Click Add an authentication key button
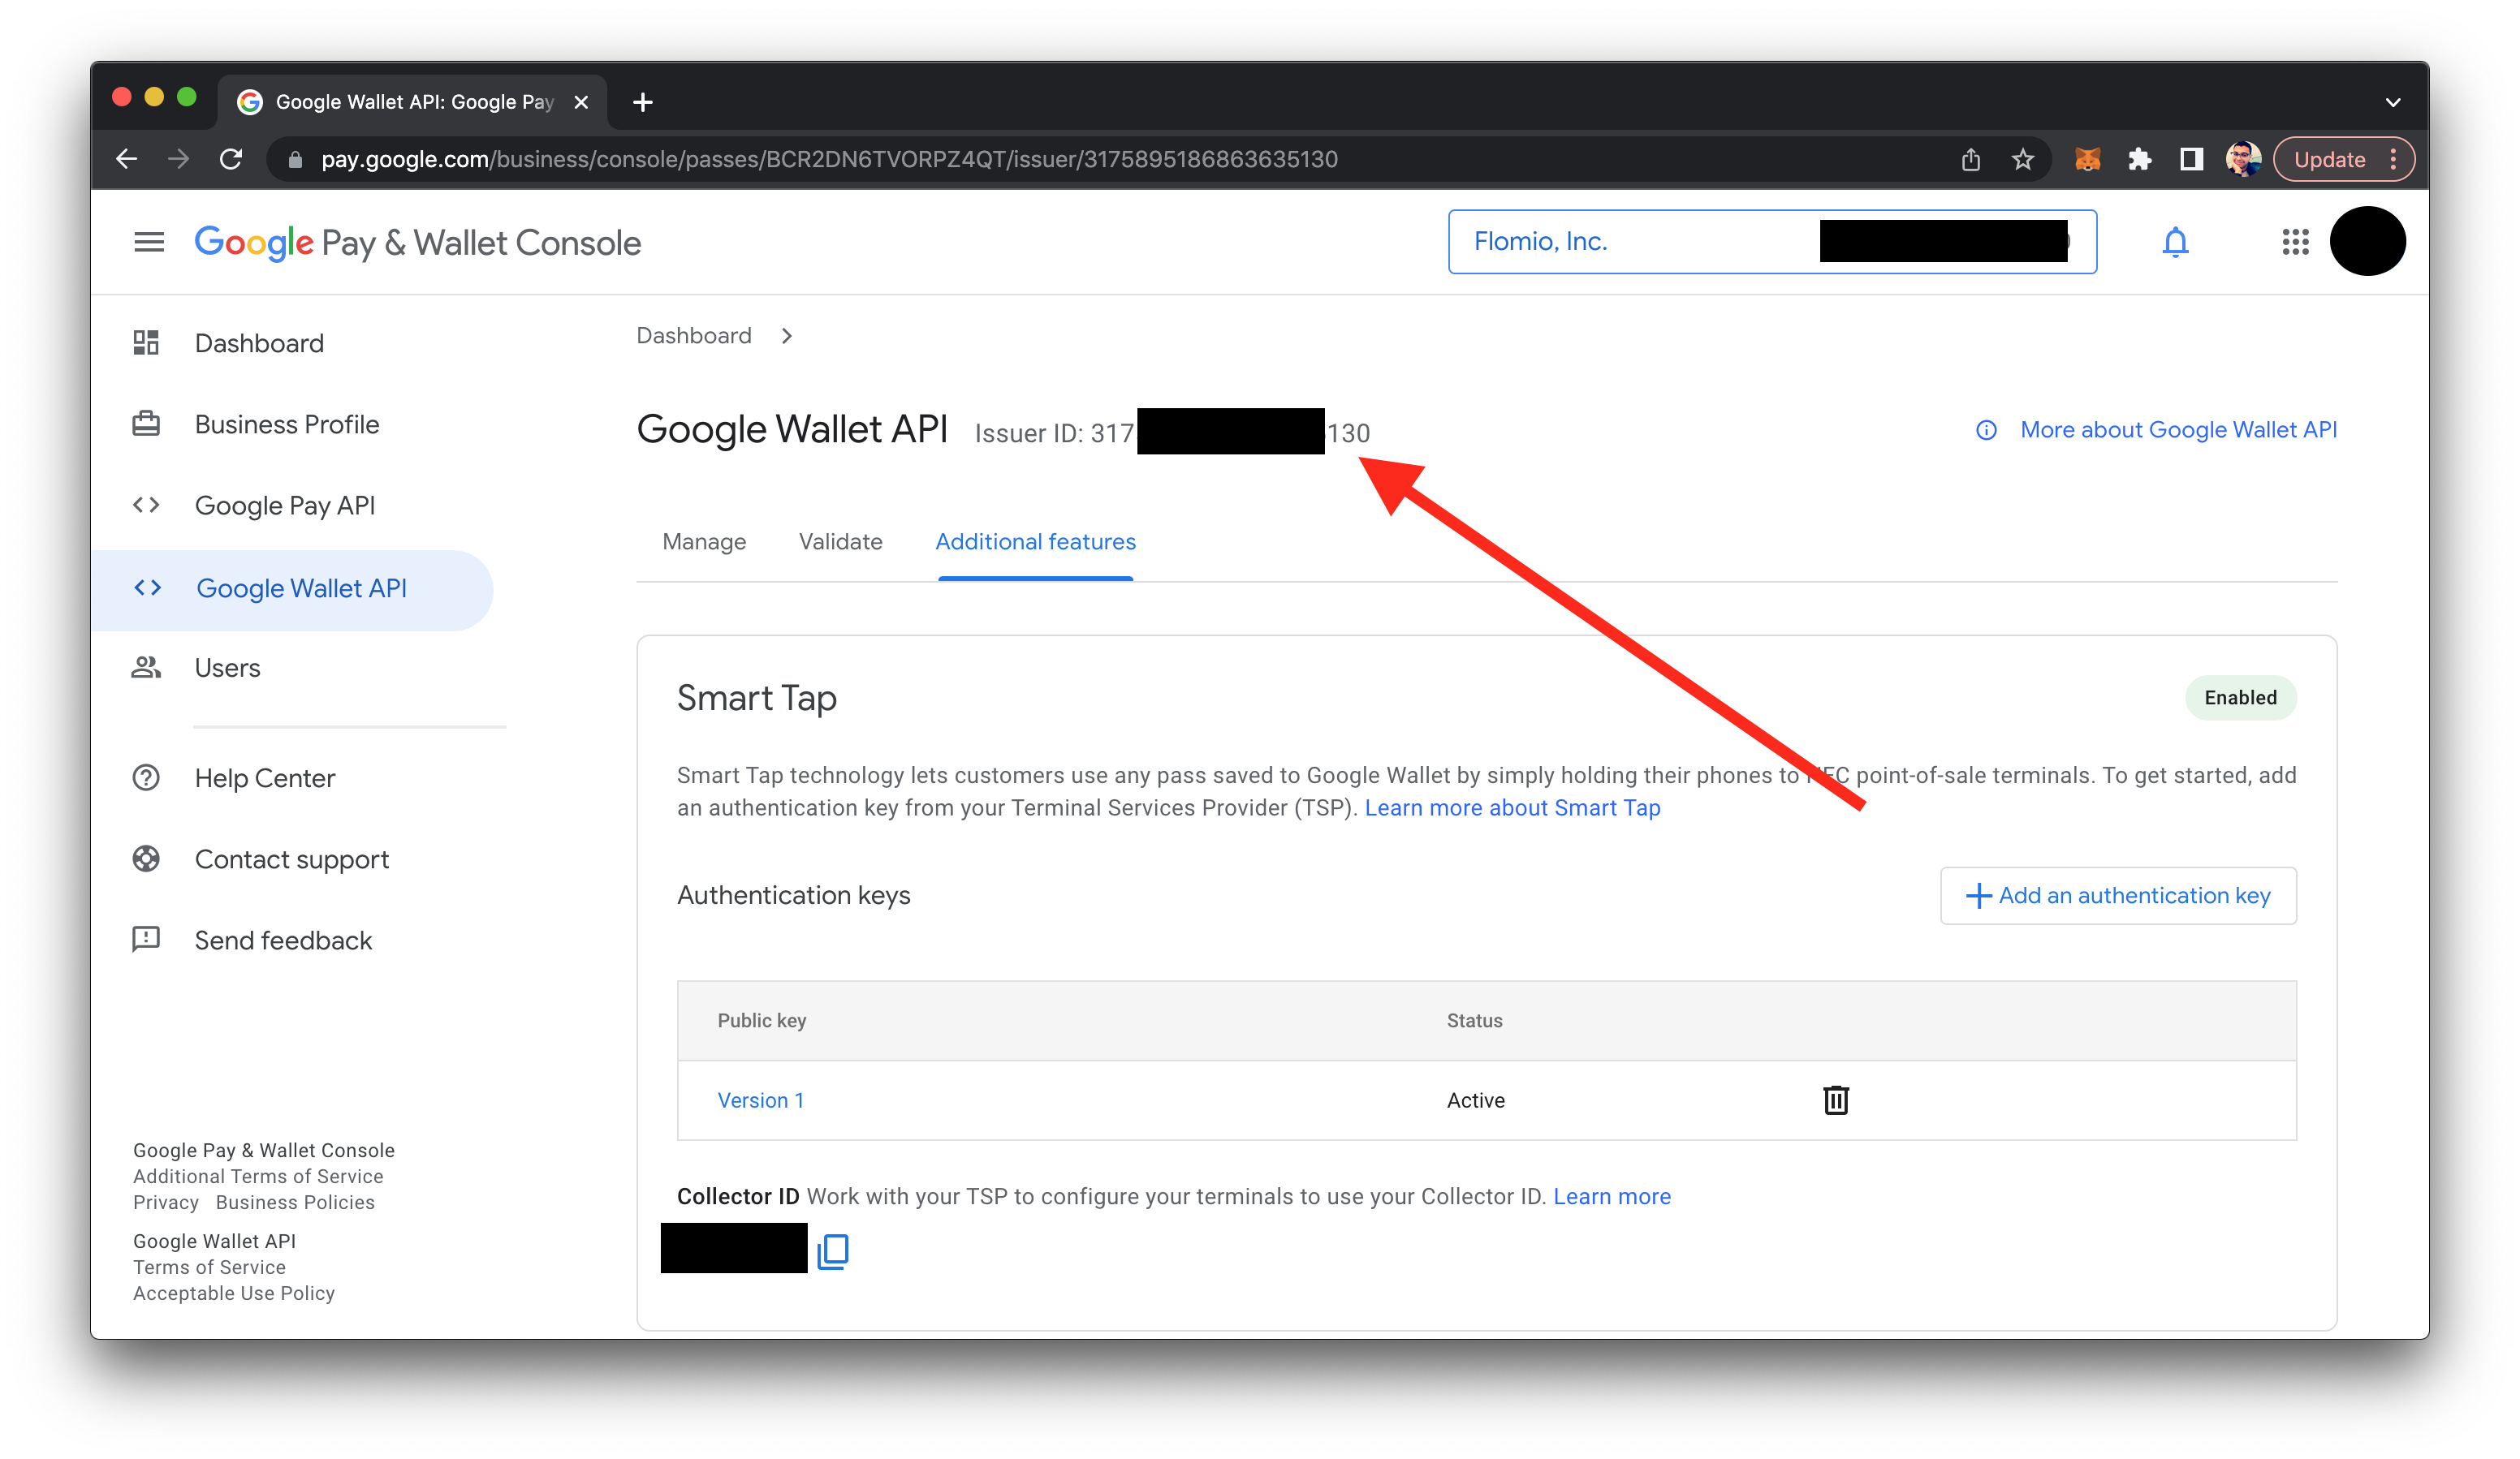This screenshot has width=2520, height=1459. pos(2118,895)
